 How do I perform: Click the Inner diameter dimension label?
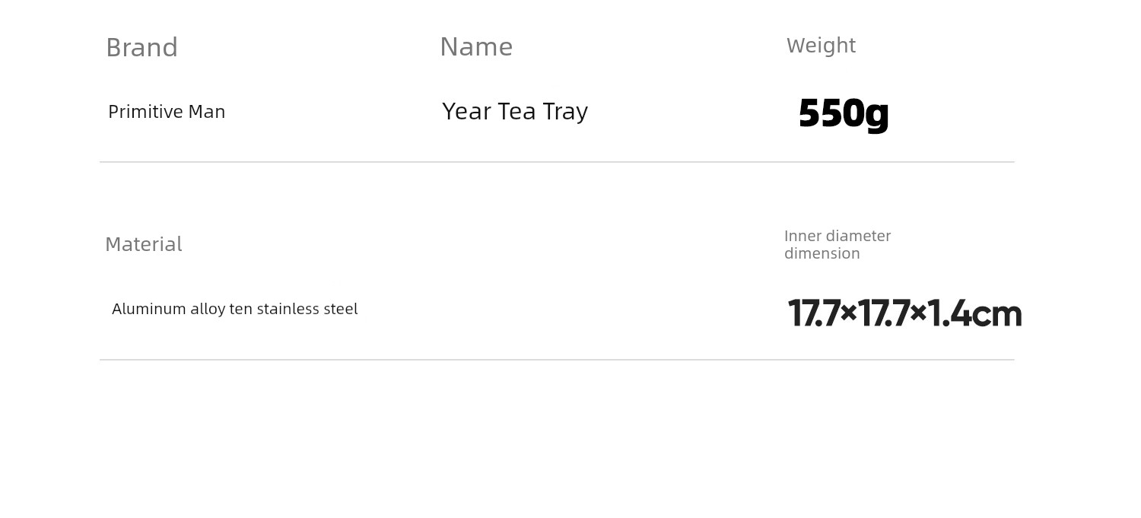837,244
